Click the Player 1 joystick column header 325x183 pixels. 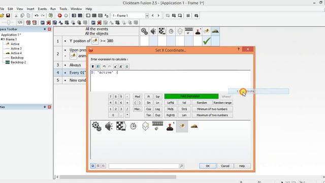[198, 32]
